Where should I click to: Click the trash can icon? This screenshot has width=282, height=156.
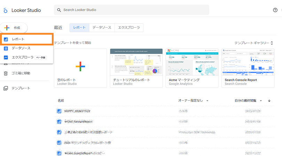tap(6, 73)
